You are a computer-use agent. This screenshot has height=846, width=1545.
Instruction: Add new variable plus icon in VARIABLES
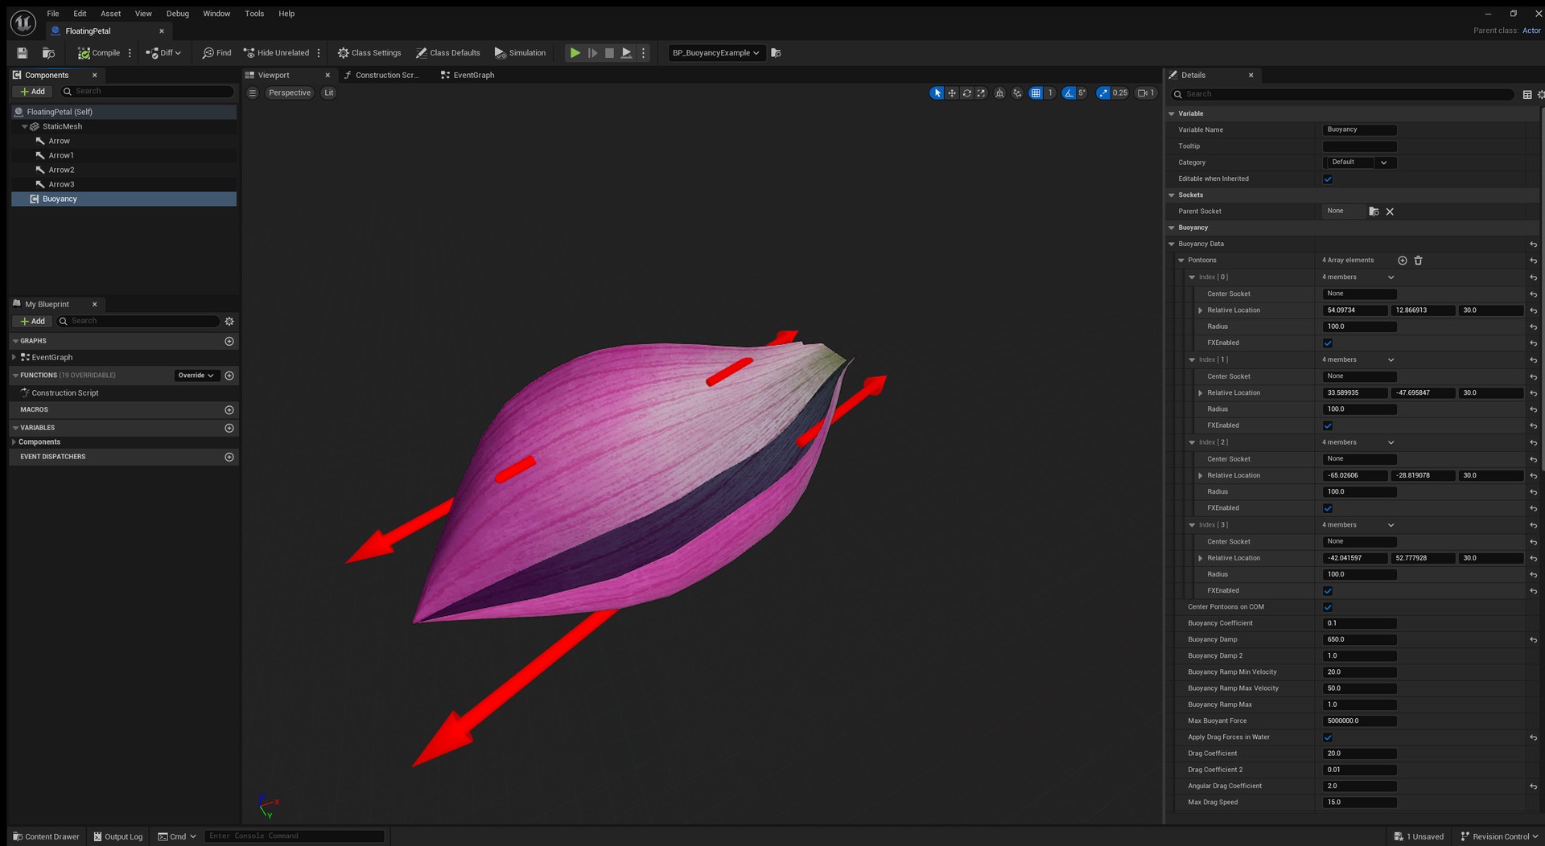(229, 428)
